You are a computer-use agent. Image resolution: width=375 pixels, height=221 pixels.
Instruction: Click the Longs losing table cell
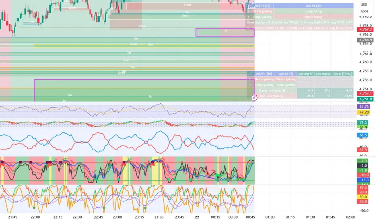tap(313, 11)
